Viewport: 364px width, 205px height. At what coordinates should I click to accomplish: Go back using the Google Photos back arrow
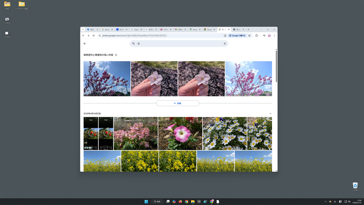pos(85,43)
